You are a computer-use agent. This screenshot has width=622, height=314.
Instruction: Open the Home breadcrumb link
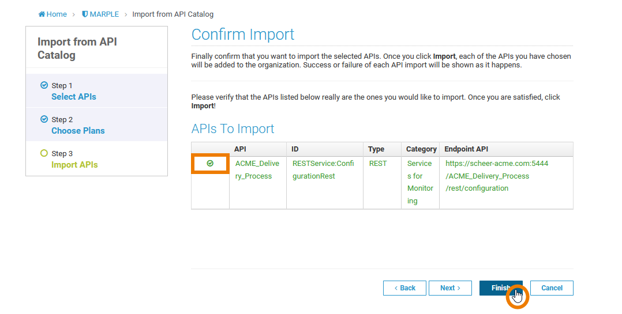coord(57,14)
